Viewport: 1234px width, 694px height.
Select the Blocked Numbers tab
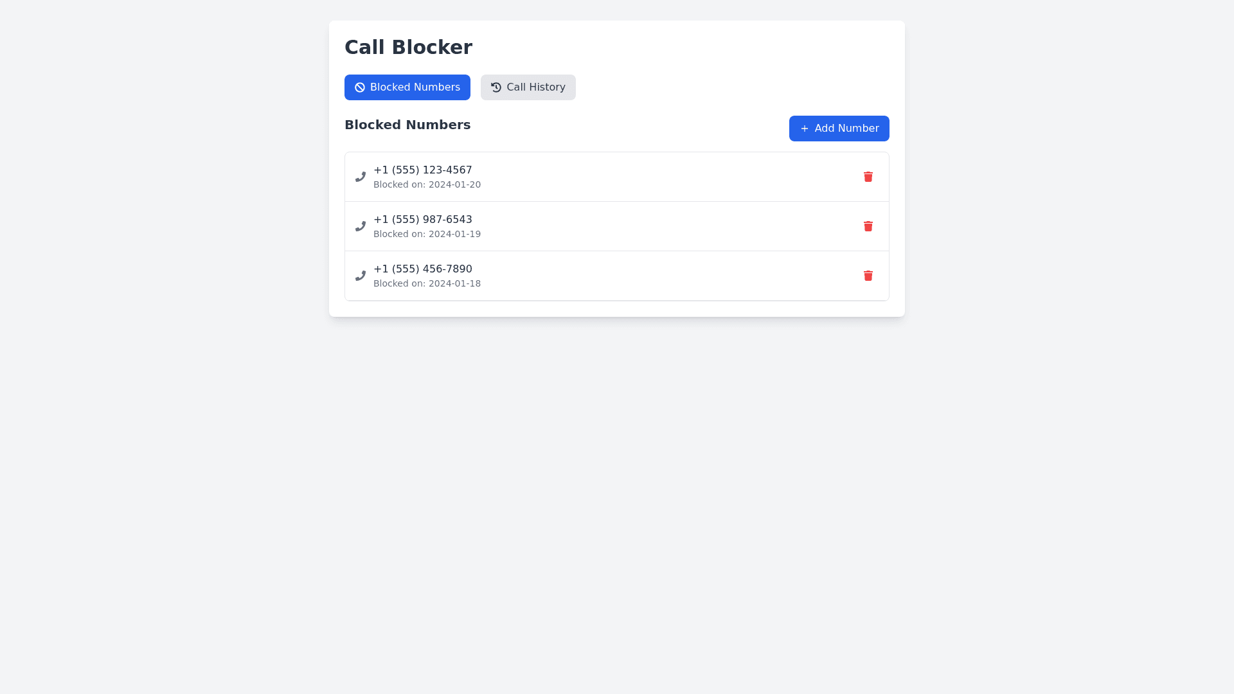click(x=407, y=87)
